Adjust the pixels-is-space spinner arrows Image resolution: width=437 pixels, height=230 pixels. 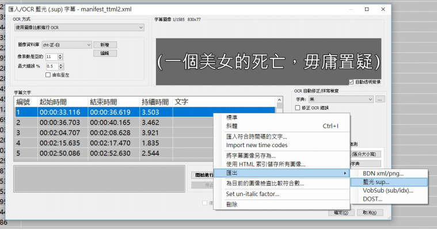pyautogui.click(x=60, y=57)
